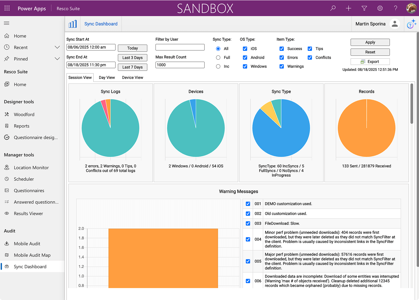Open the settings gear in top bar
This screenshot has width=419, height=300.
pos(380,8)
